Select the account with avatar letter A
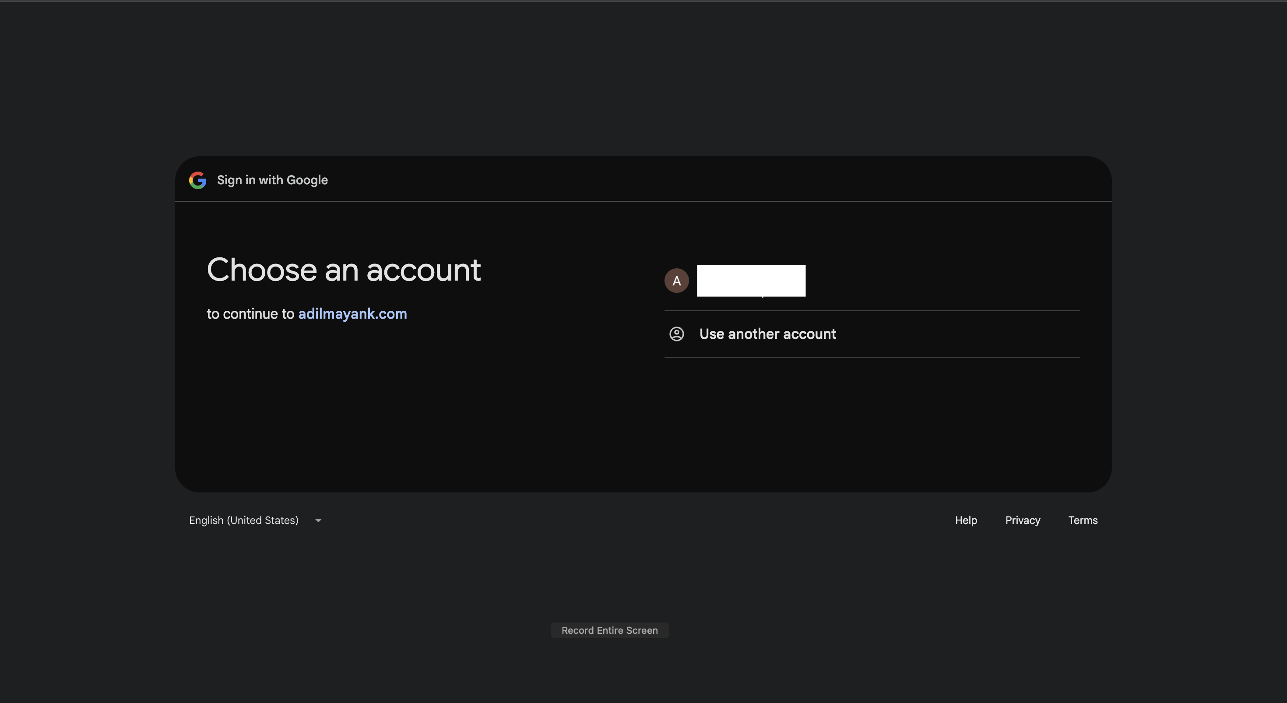Image resolution: width=1287 pixels, height=703 pixels. [x=872, y=281]
